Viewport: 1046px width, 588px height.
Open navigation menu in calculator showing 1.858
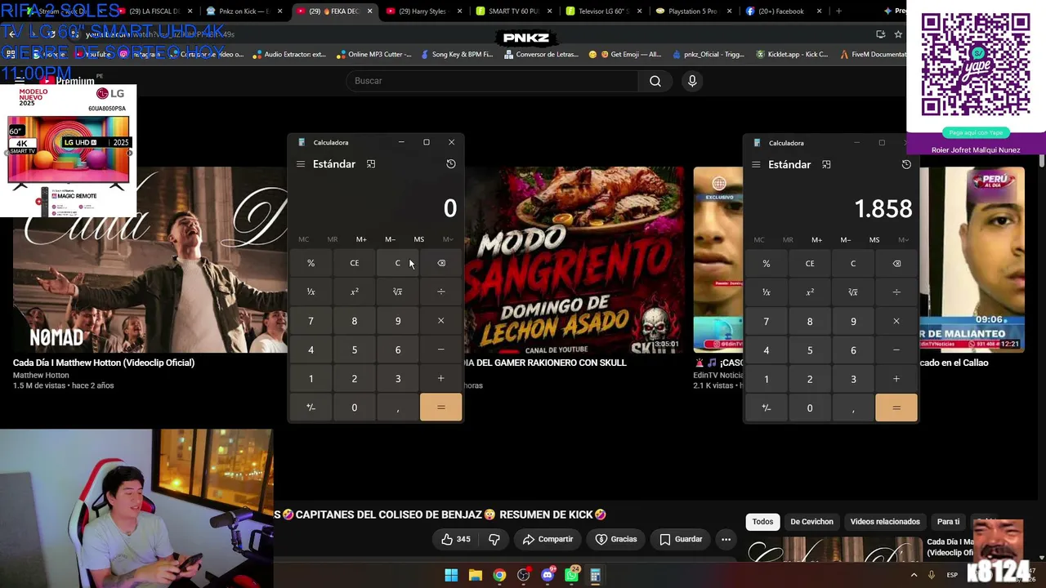point(756,165)
